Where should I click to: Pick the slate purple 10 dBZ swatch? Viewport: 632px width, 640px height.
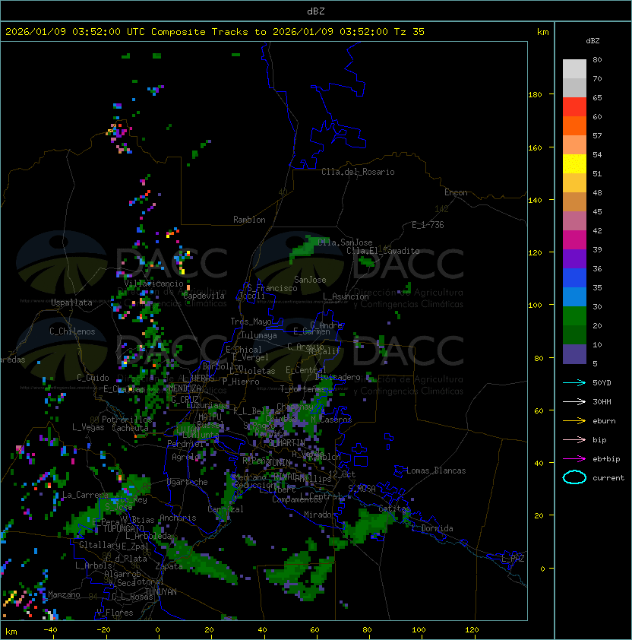574,354
